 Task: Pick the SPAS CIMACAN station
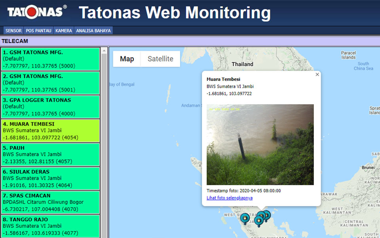(50, 202)
